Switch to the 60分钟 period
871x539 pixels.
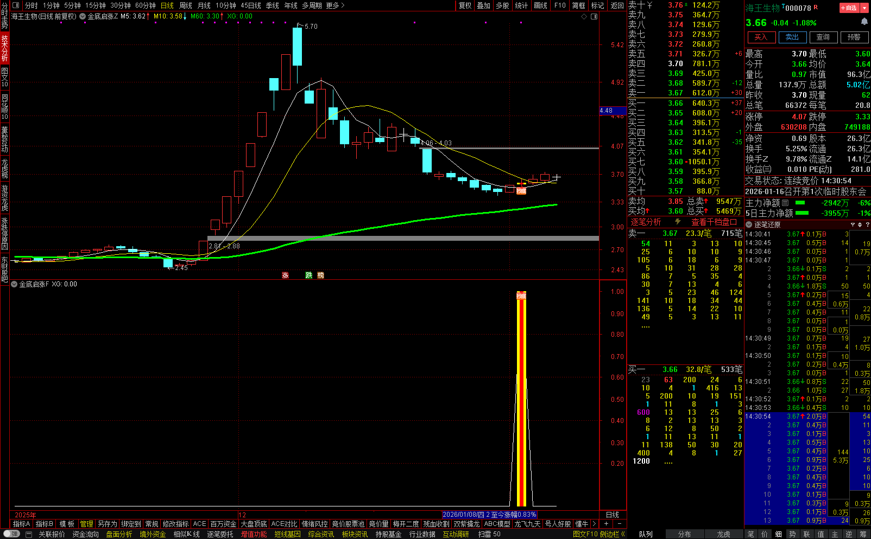coord(146,5)
